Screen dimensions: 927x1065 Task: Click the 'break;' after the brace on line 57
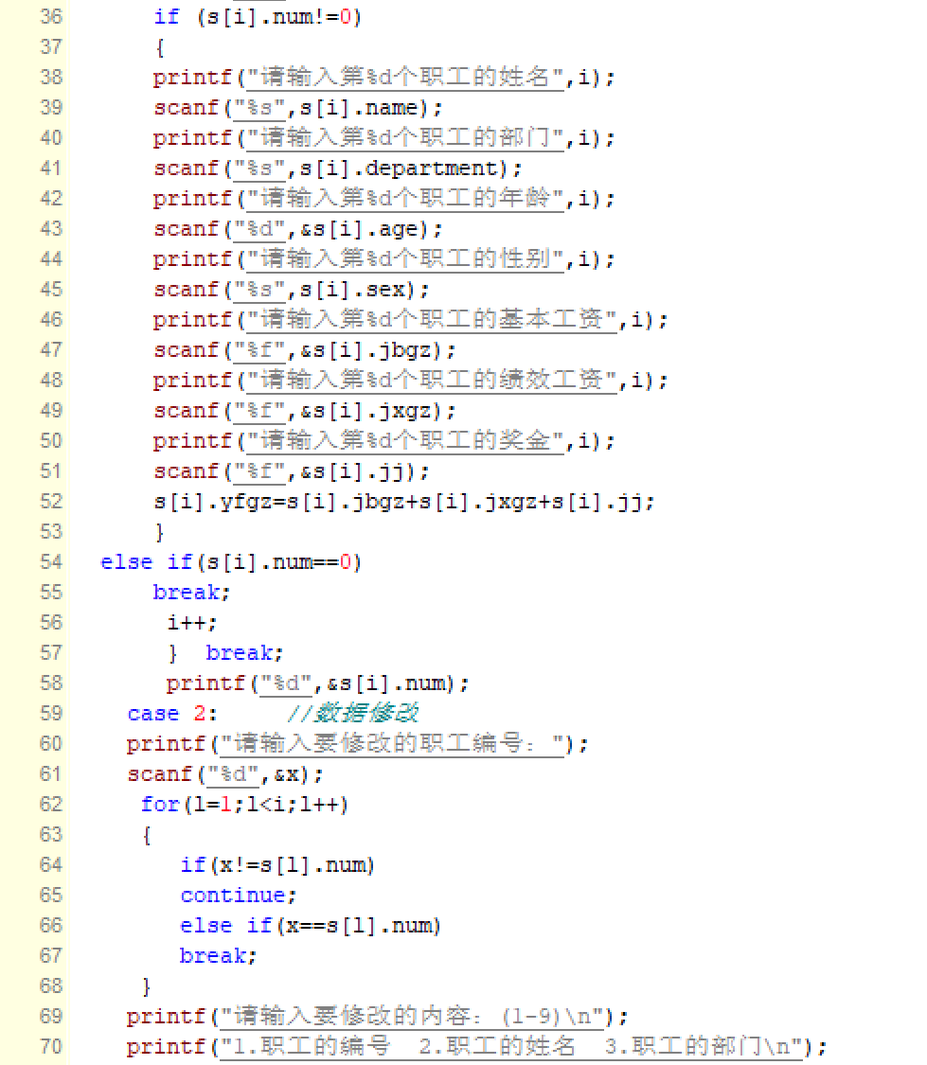[x=244, y=652]
